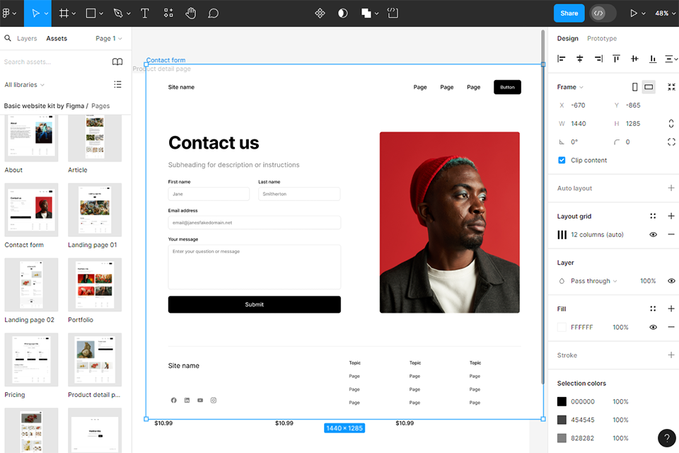
Task: Align horizontal centers
Action: 580,59
